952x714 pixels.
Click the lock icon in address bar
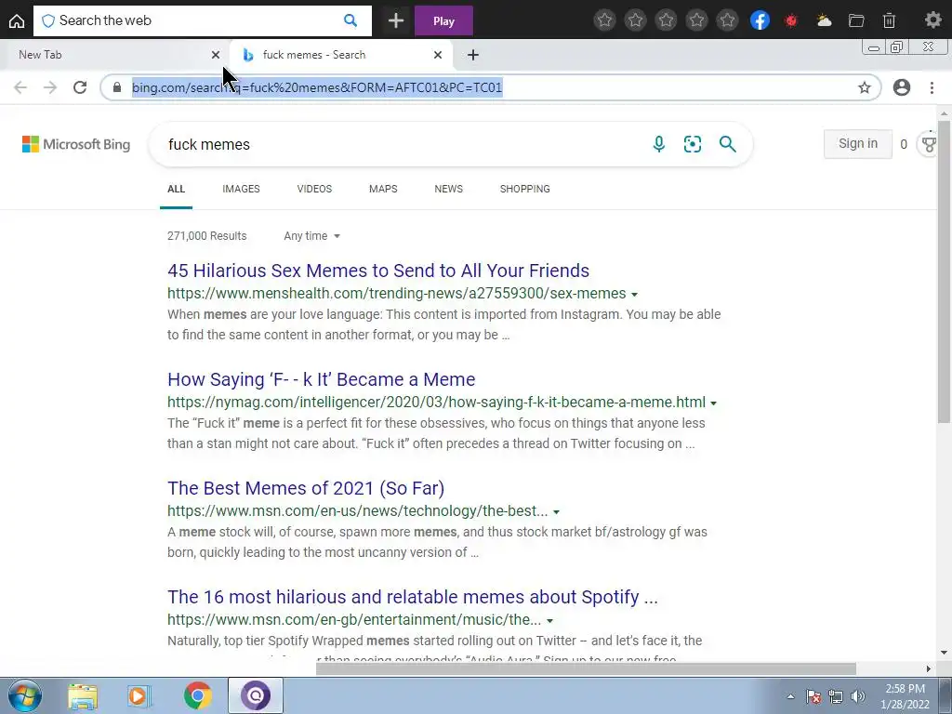[x=117, y=87]
